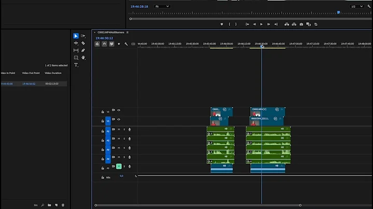Close the C0002.MP4Multikamera sequence tab

tap(95, 32)
